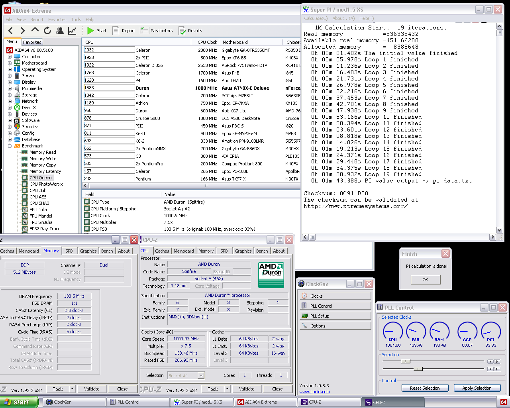Screen dimensions: 510x408
Task: Collapse the Benchmark tree node
Action: pyautogui.click(x=10, y=146)
